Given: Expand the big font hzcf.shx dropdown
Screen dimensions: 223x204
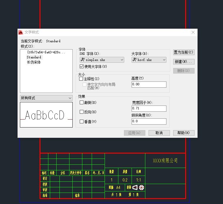Looking at the screenshot, I should (x=149, y=60).
